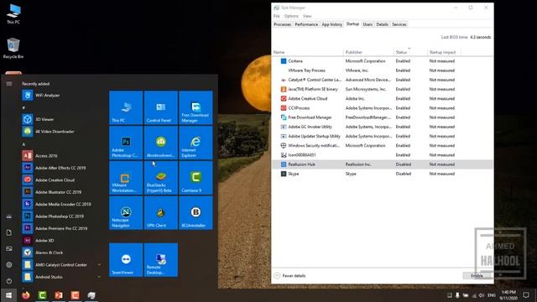
Task: Switch to the Processes tab
Action: (282, 24)
